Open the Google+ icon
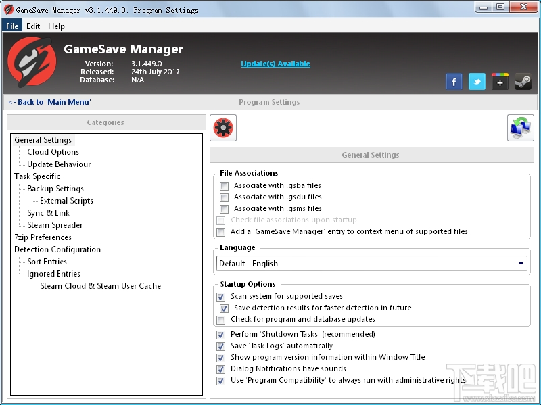Image resolution: width=541 pixels, height=405 pixels. [500, 81]
